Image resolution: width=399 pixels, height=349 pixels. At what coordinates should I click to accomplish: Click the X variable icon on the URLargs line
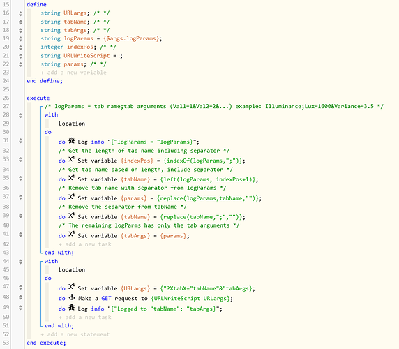point(71,287)
